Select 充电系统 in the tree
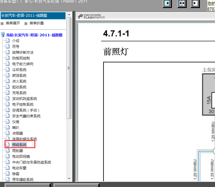This screenshot has height=187, width=215. 19,93
